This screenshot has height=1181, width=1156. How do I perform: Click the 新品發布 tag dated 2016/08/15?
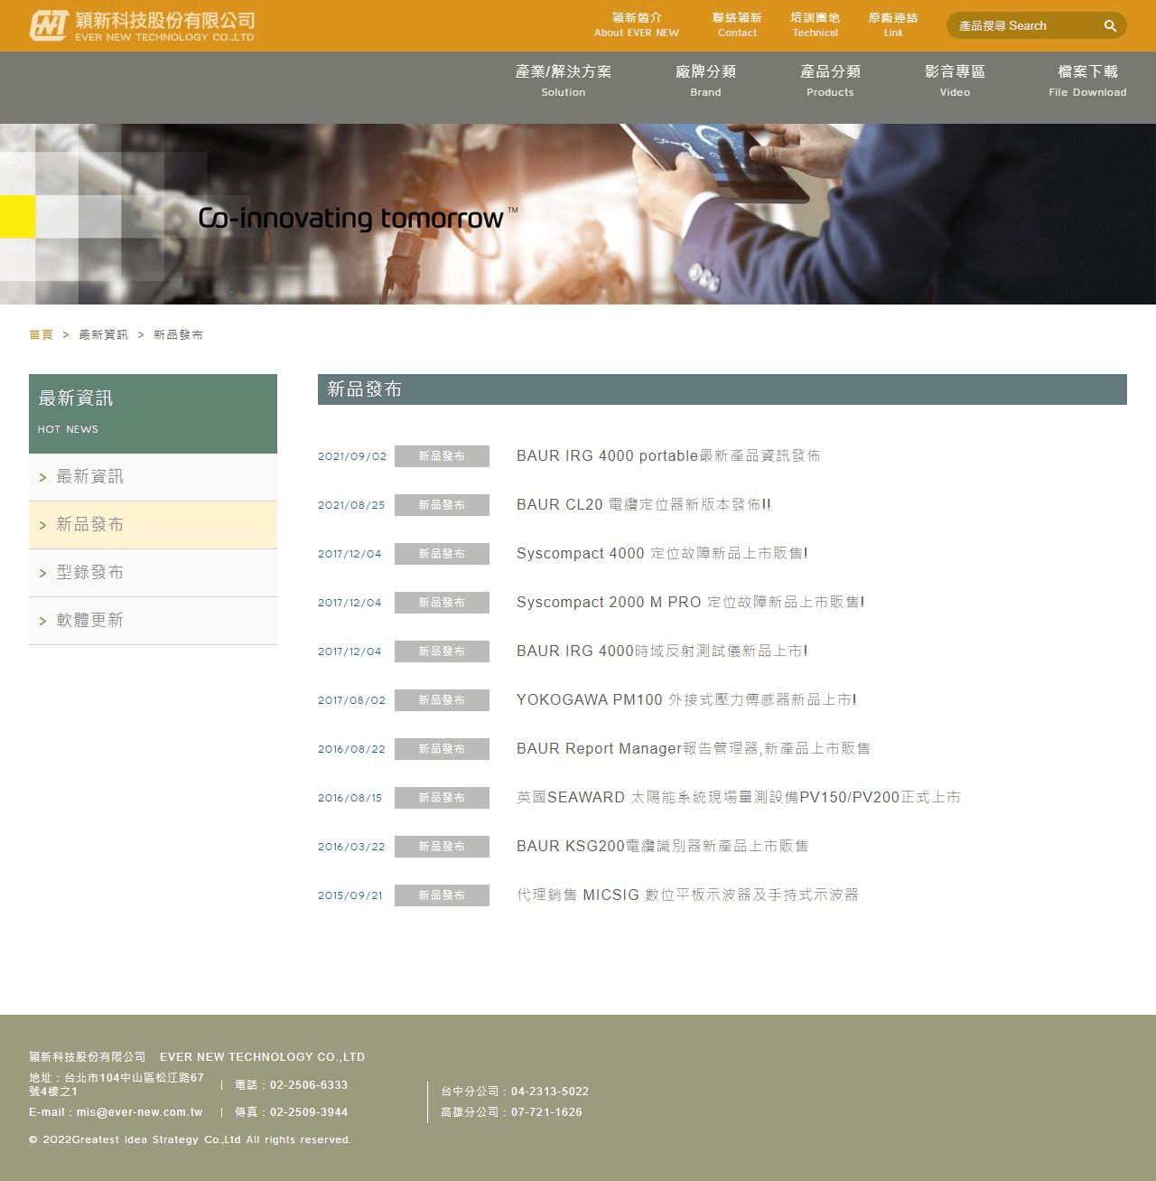[442, 798]
